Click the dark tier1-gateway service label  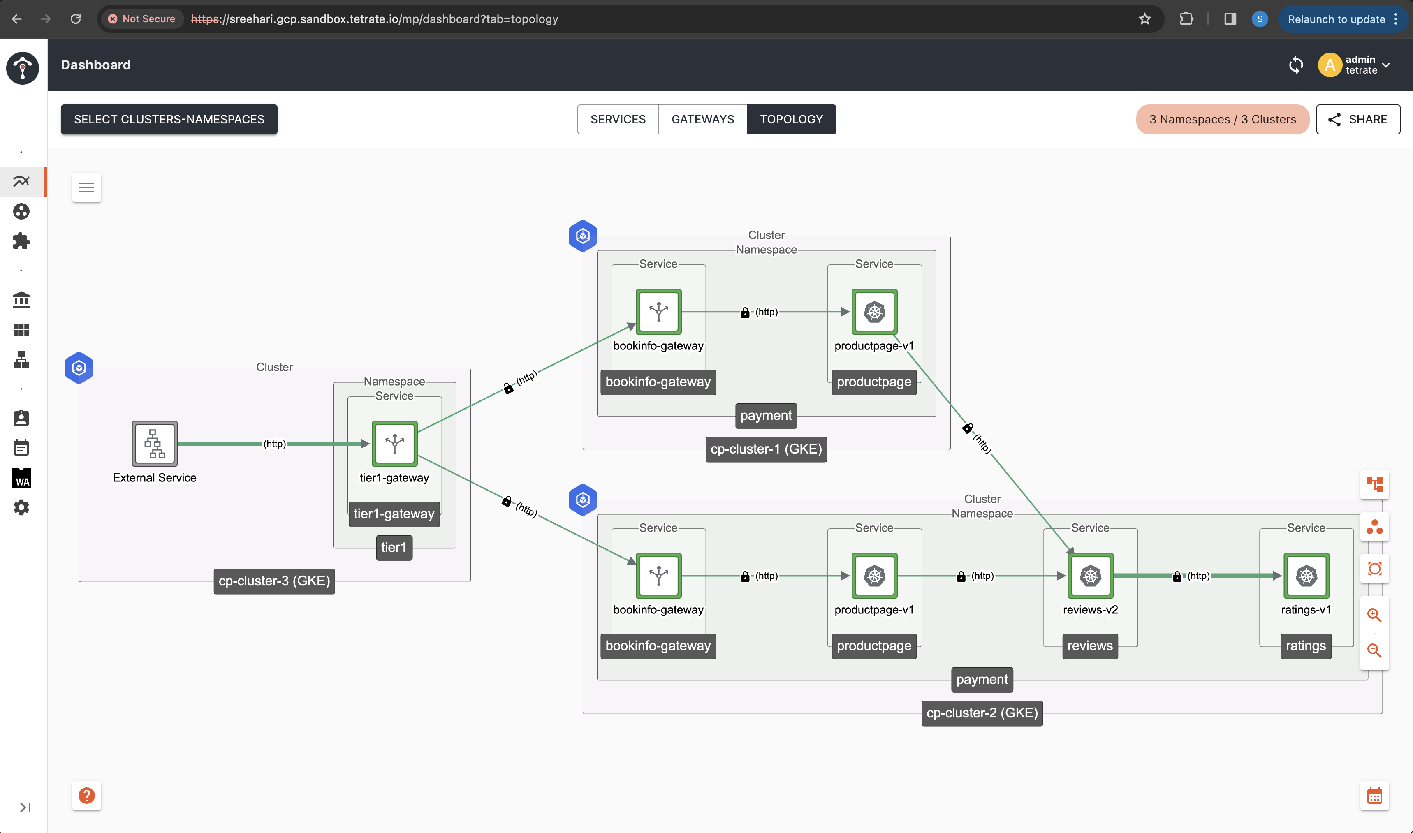coord(394,514)
